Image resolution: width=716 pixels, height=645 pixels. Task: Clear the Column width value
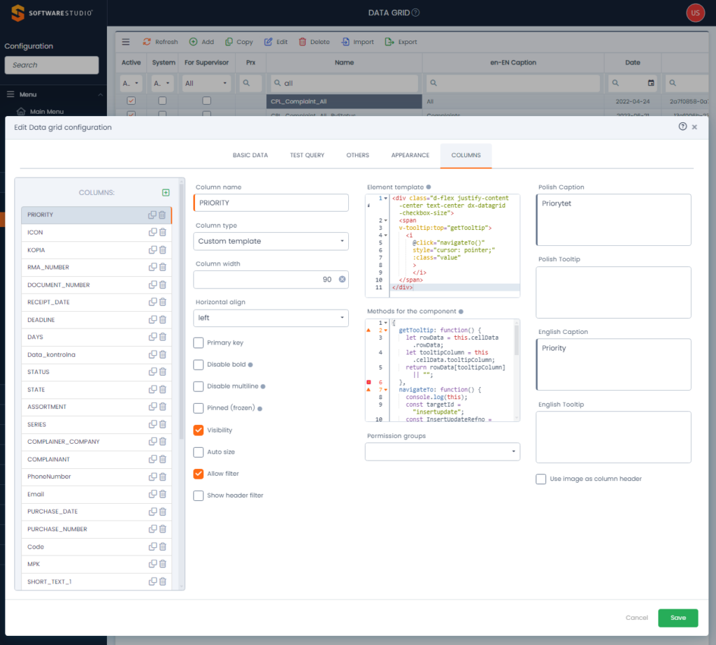[342, 280]
